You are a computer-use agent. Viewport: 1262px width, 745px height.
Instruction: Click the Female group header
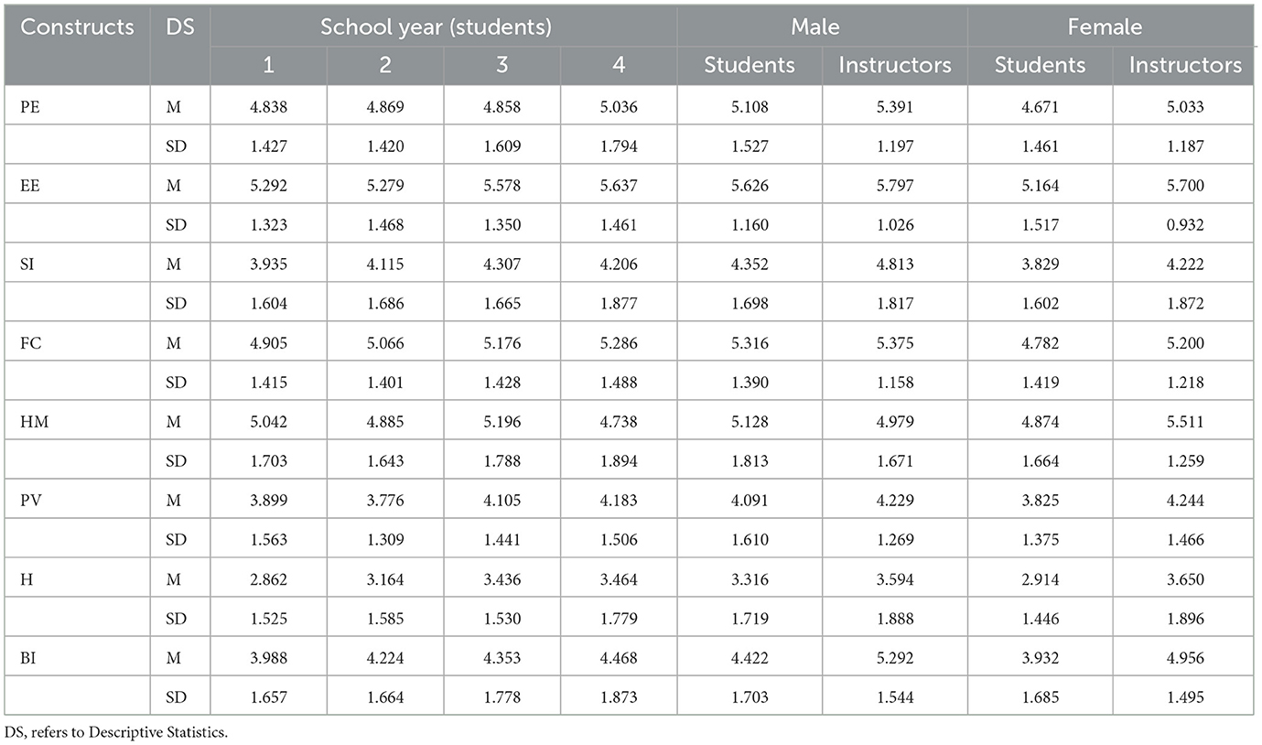[x=1104, y=27]
